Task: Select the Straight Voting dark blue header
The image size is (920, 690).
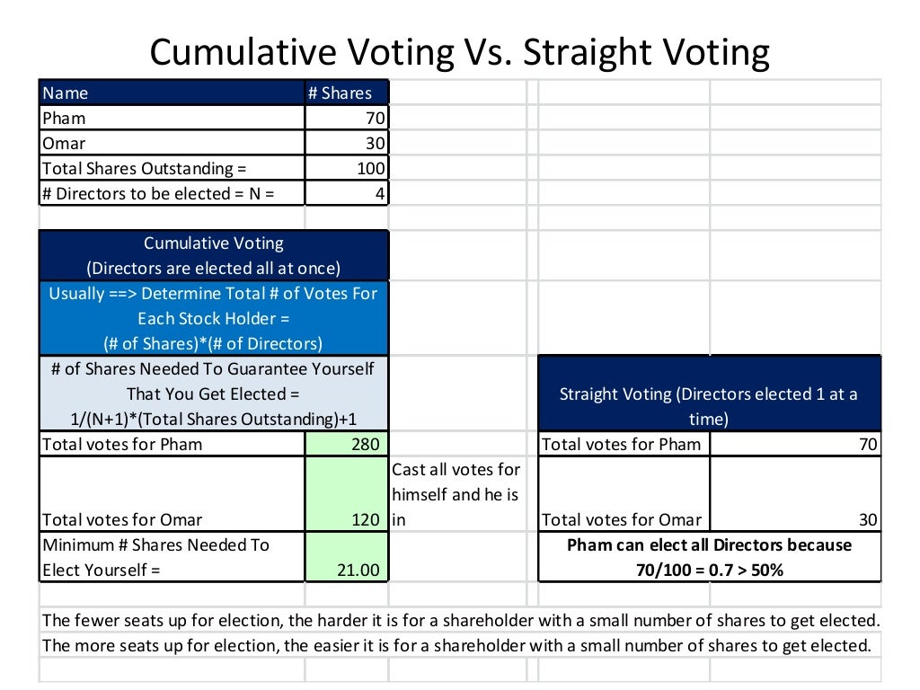Action: coord(709,405)
